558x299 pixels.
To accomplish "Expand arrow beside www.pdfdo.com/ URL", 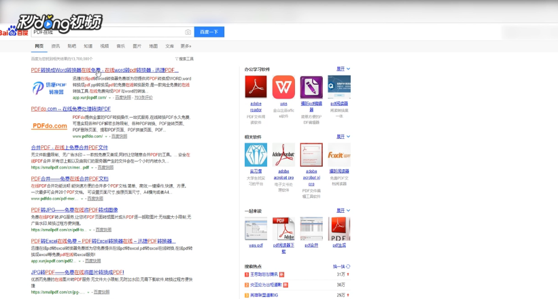I will point(106,137).
